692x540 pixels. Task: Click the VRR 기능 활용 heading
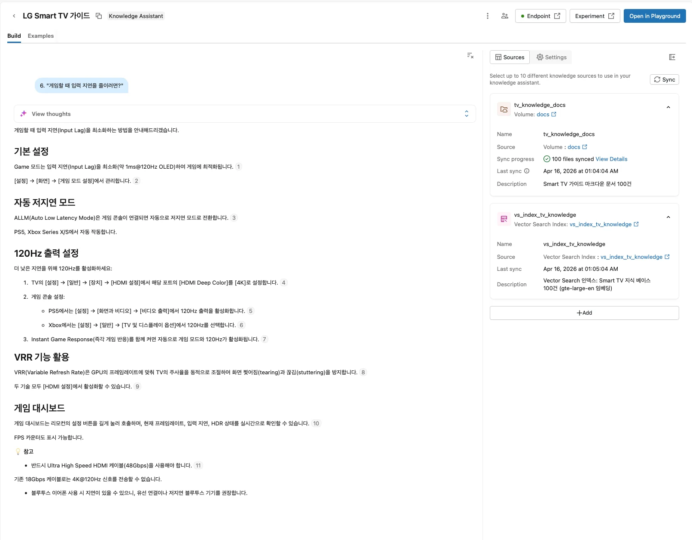click(42, 357)
